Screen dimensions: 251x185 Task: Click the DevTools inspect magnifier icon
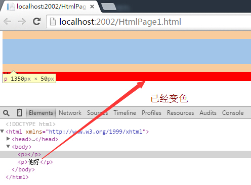click(6, 113)
